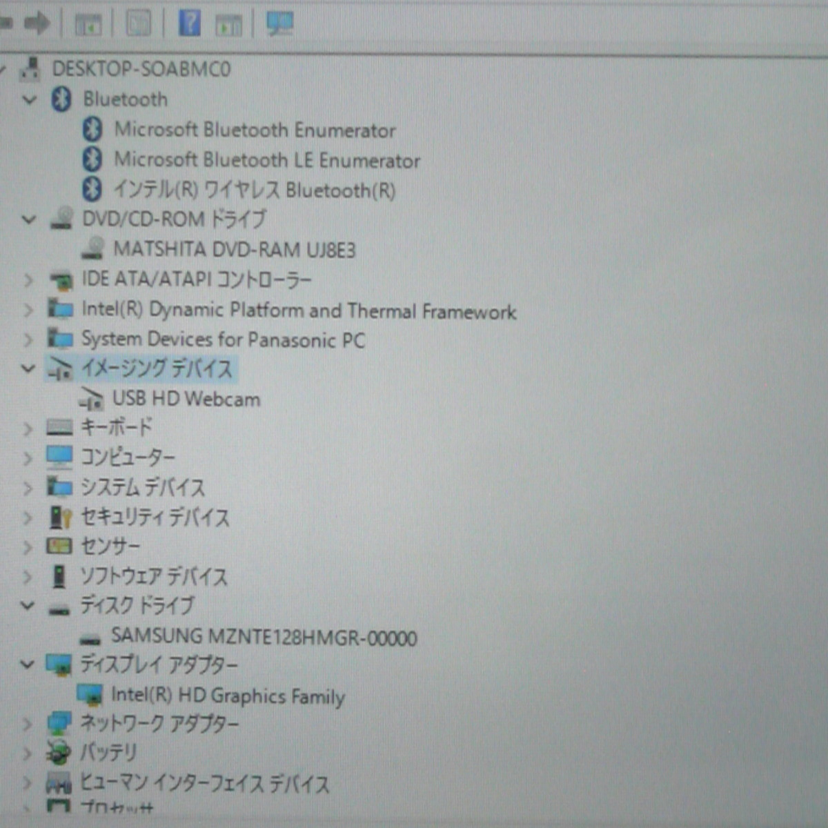Collapse the ディスプレイ アダプター category
828x828 pixels.
pos(27,665)
